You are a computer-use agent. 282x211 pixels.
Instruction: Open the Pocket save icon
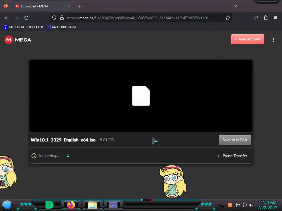[x=255, y=18]
